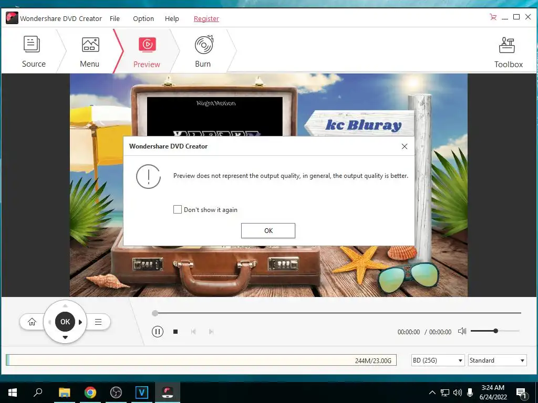The width and height of the screenshot is (538, 403).
Task: Click the remote down arrow
Action: pyautogui.click(x=65, y=337)
